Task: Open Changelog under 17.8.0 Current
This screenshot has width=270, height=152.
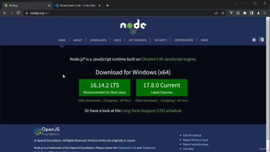Action: pos(167,100)
